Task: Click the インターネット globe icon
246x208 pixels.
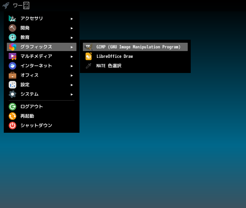Action: coord(12,66)
